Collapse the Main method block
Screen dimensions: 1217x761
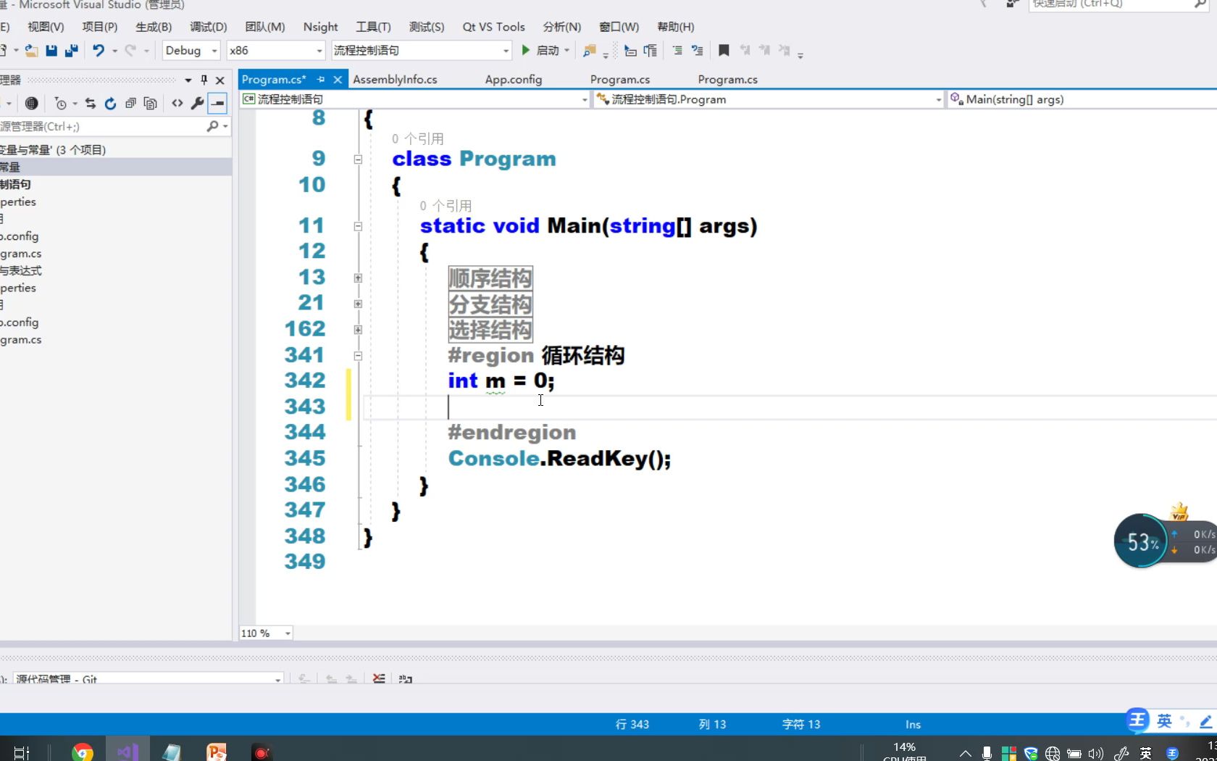[358, 227]
